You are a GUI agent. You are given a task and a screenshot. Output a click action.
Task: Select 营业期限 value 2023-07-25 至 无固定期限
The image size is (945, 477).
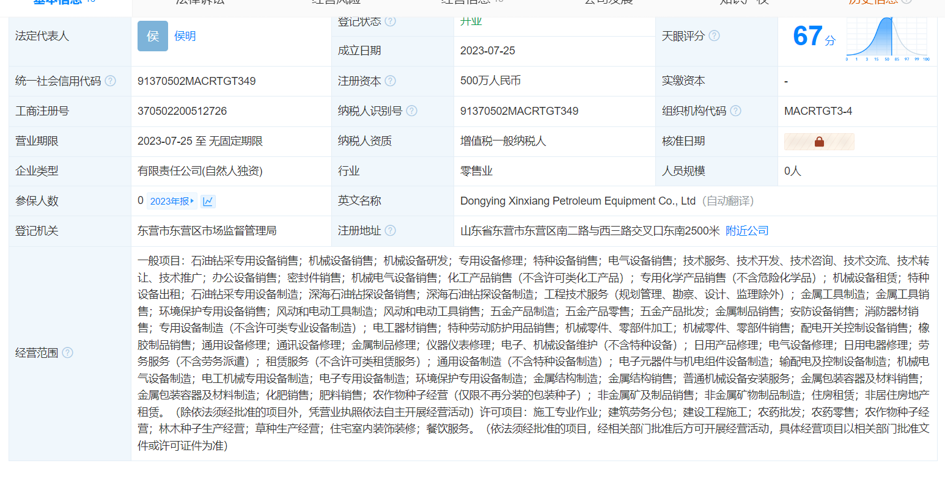[x=200, y=141]
